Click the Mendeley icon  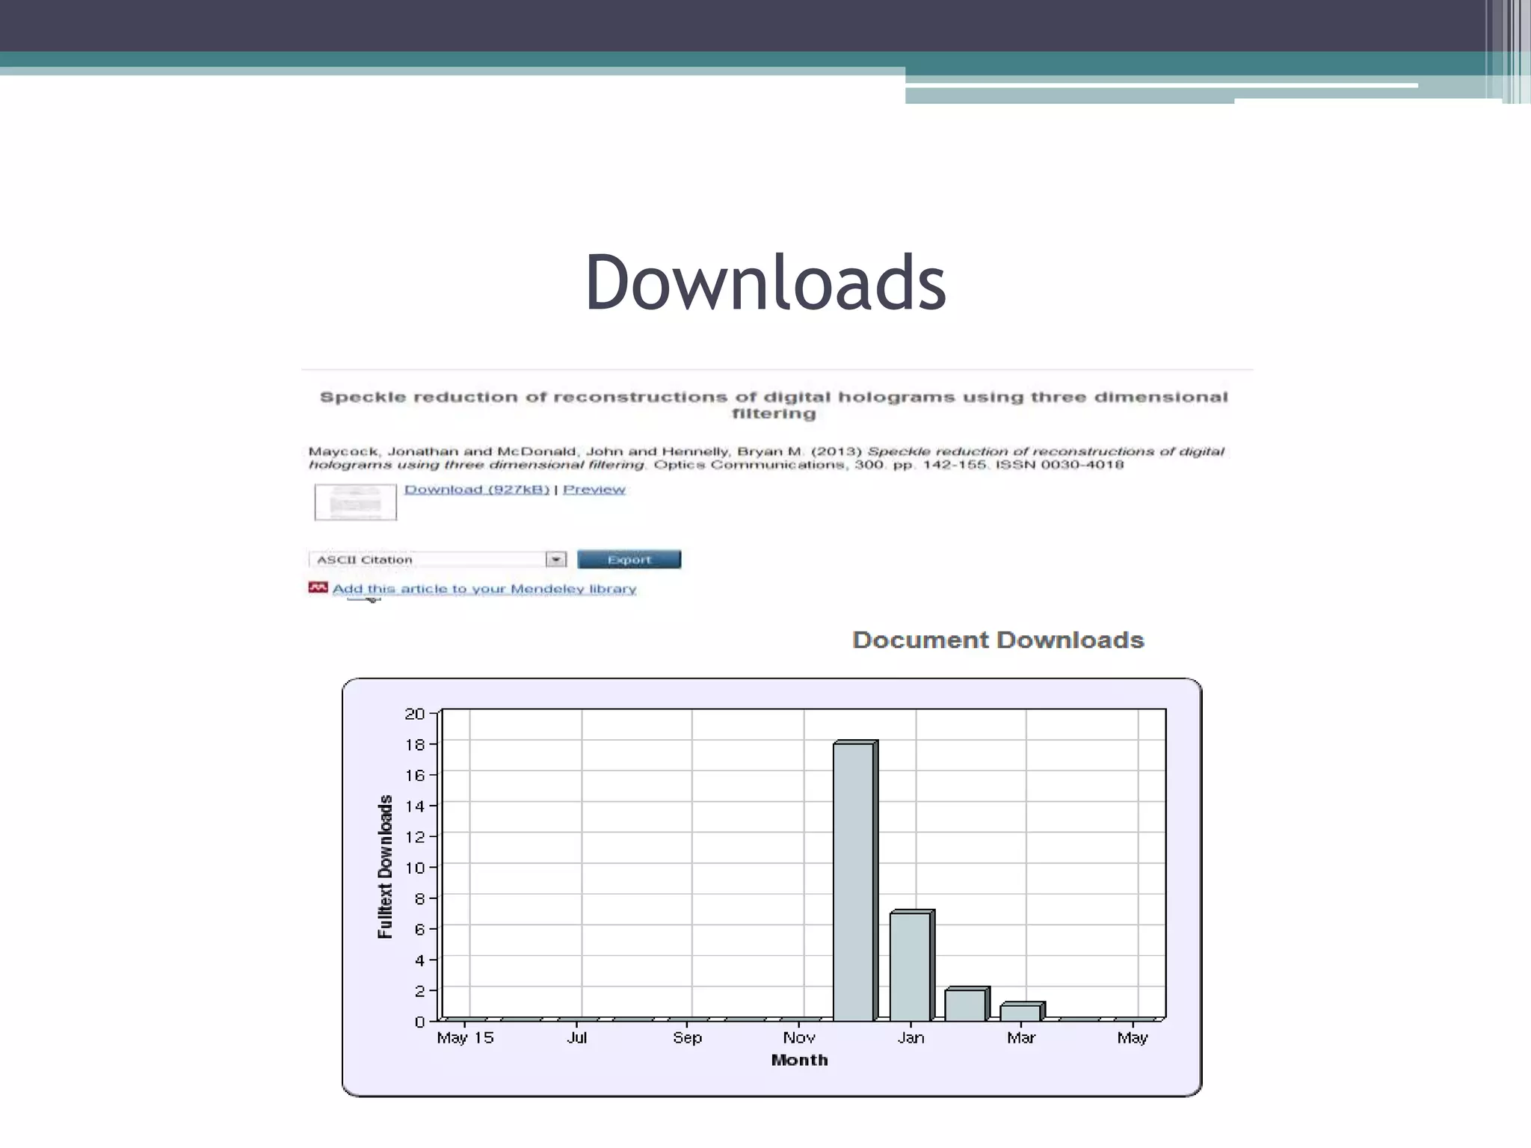point(318,587)
